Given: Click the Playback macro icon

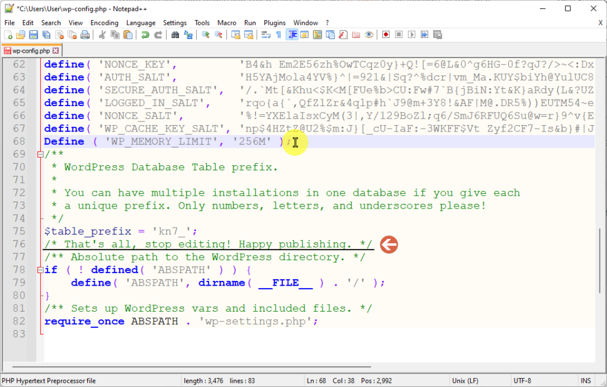Looking at the screenshot, I should (x=411, y=35).
